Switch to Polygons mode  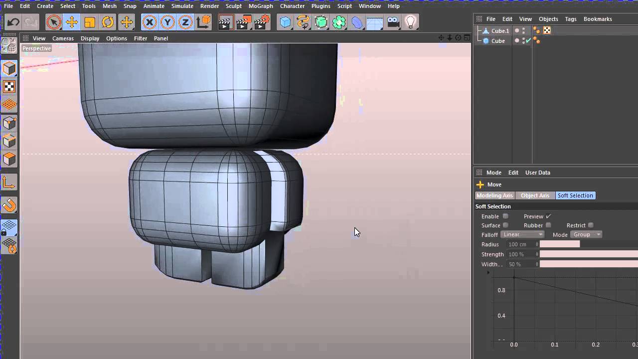pyautogui.click(x=9, y=159)
